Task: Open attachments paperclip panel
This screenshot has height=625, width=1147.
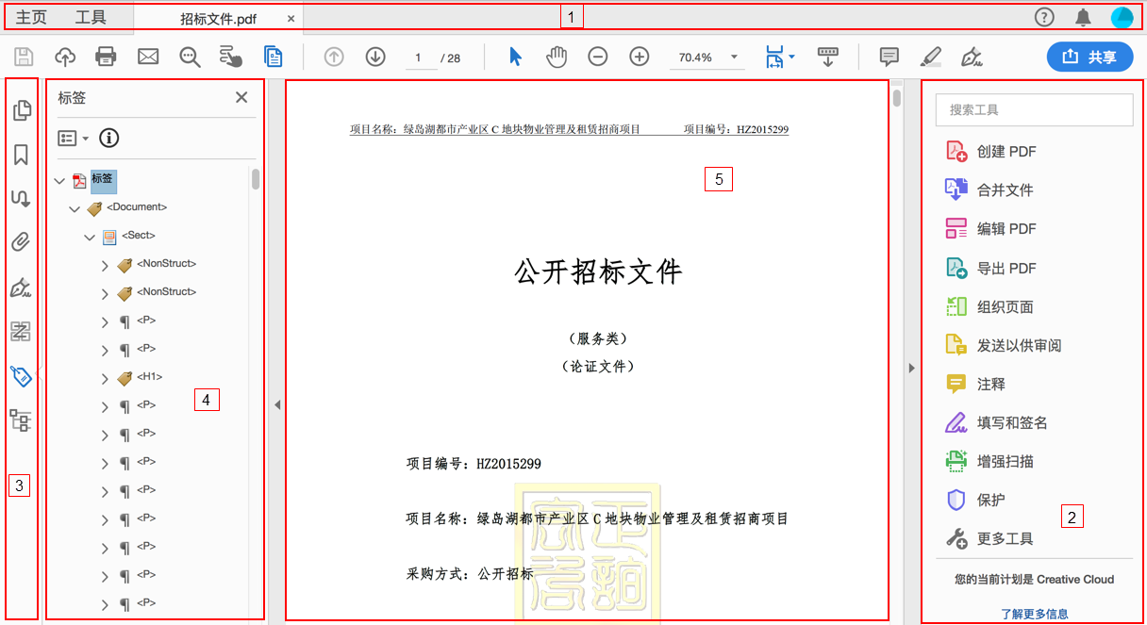Action: coord(21,243)
